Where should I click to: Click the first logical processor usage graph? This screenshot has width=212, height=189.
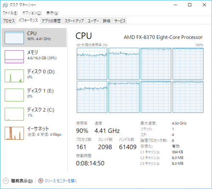click(92, 64)
